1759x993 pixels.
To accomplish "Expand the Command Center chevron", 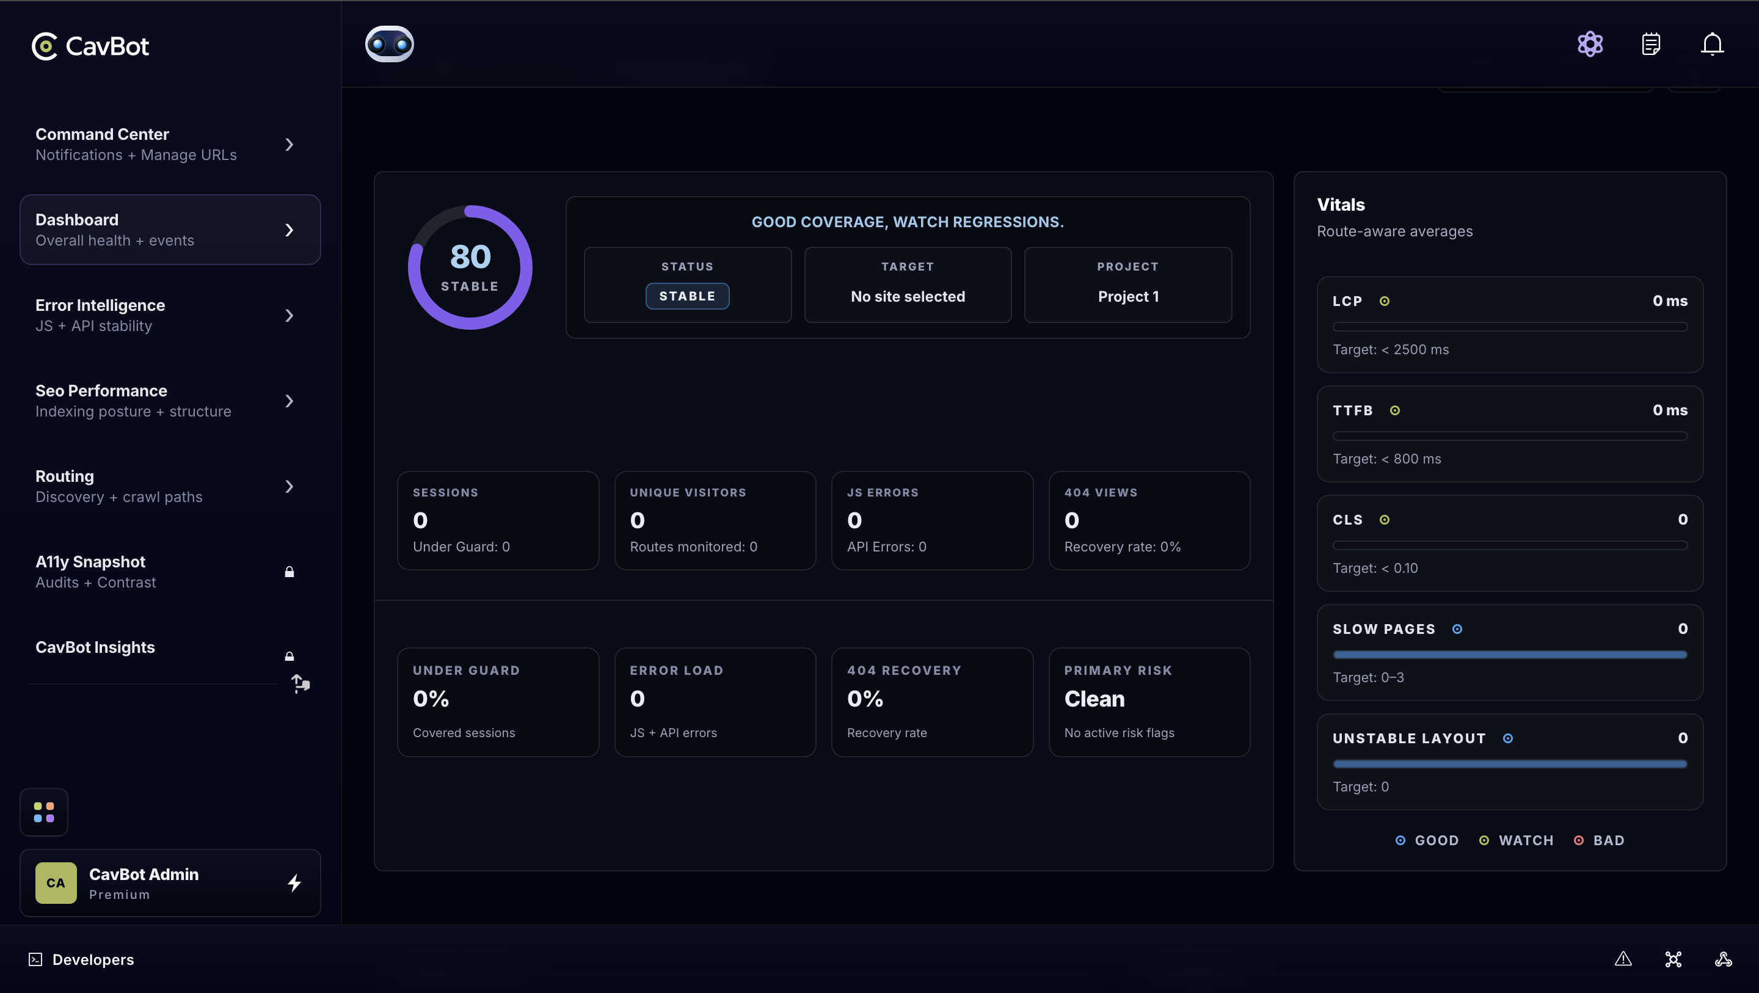I will point(289,144).
